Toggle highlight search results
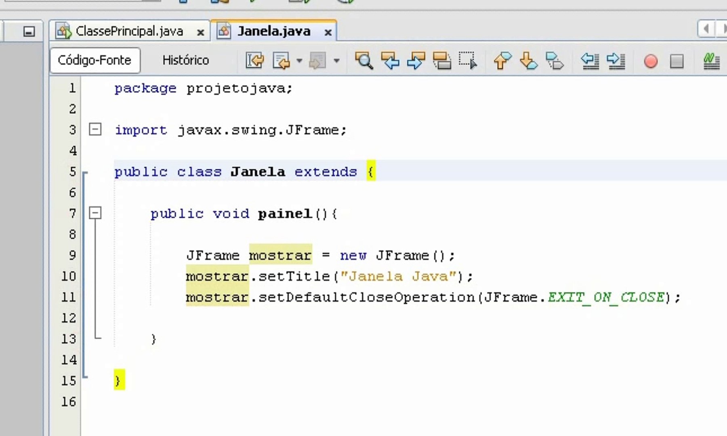727x436 pixels. click(442, 61)
